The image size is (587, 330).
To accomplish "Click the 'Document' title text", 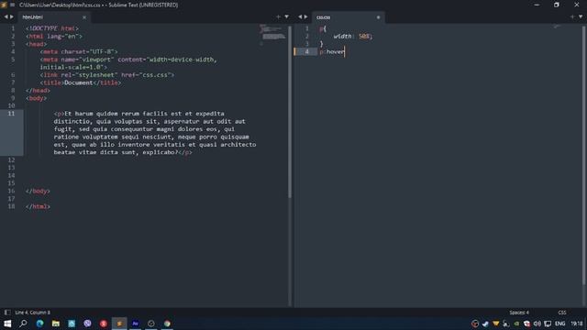I will point(78,82).
